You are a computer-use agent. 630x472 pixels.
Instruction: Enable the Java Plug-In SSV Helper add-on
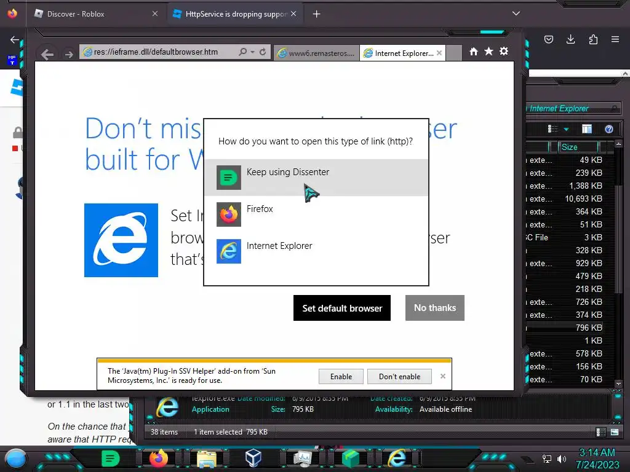[x=341, y=377]
